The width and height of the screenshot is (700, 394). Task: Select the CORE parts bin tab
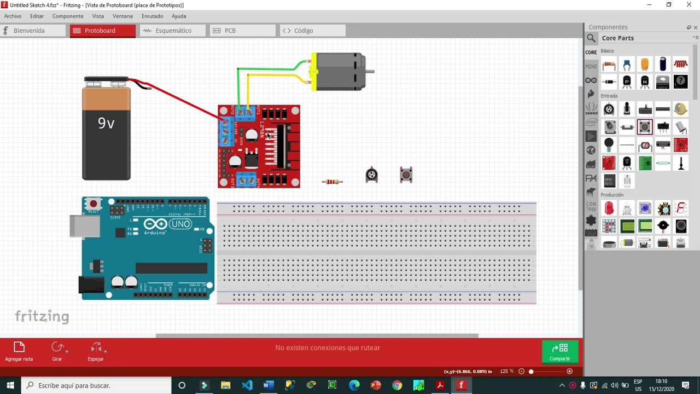[591, 53]
